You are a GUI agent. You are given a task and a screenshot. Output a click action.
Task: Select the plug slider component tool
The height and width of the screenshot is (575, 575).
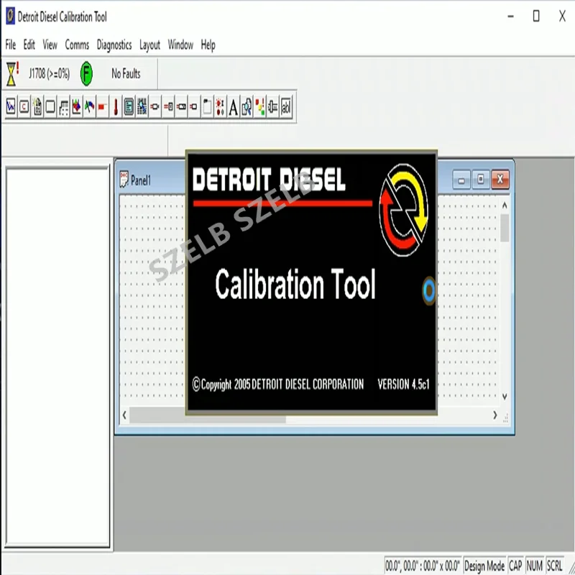click(x=273, y=106)
